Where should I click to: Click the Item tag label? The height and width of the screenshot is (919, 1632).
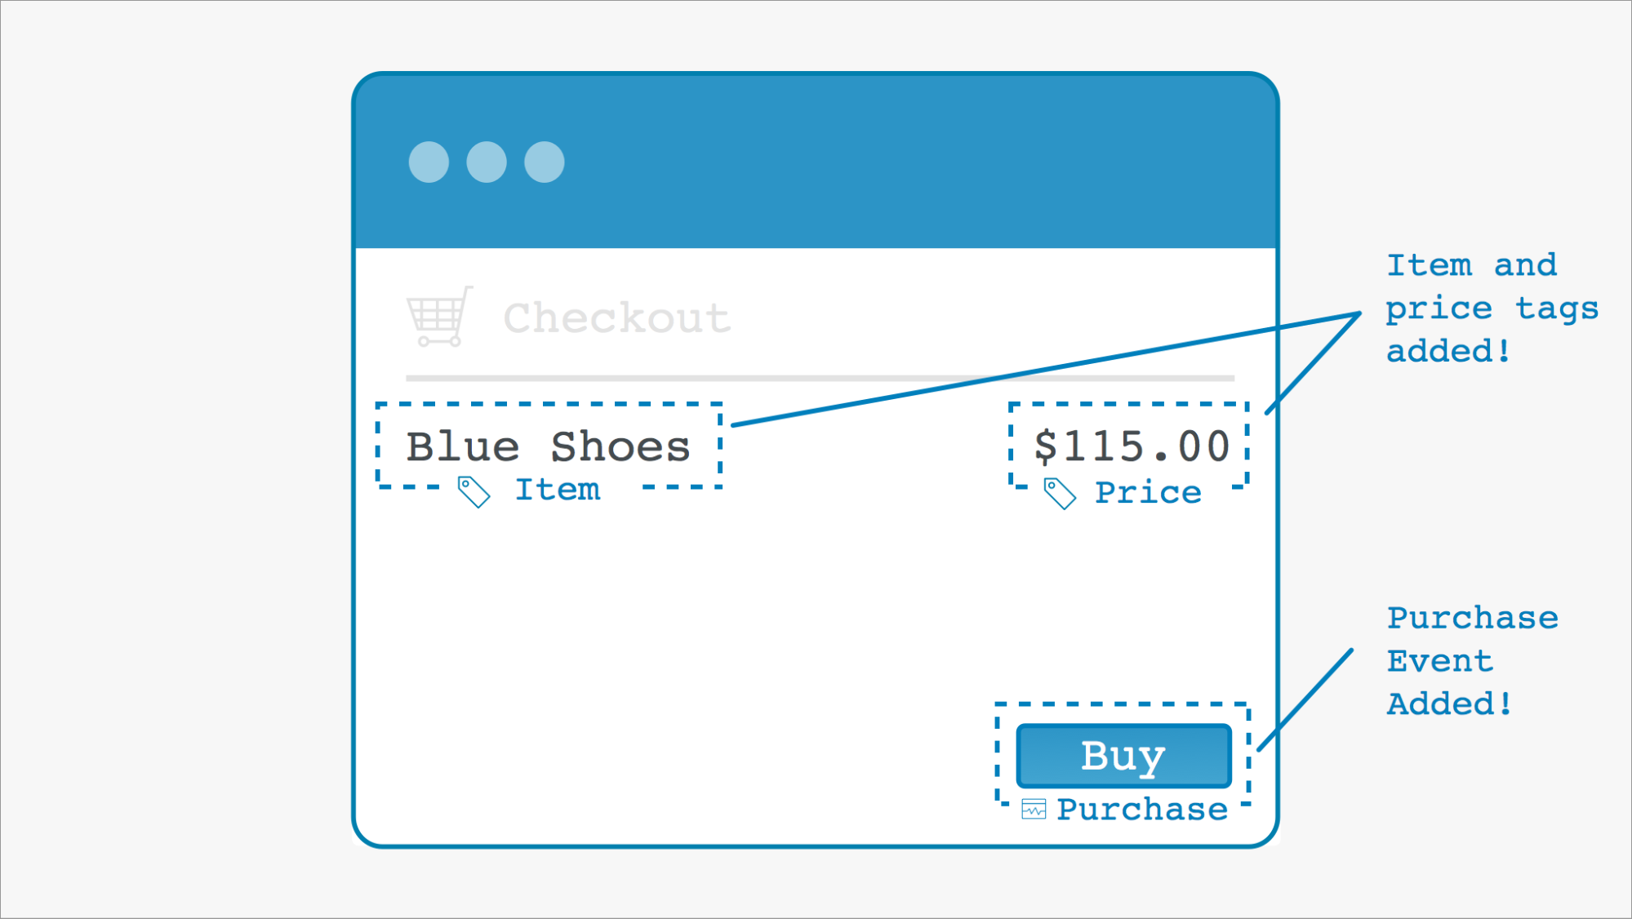558,490
